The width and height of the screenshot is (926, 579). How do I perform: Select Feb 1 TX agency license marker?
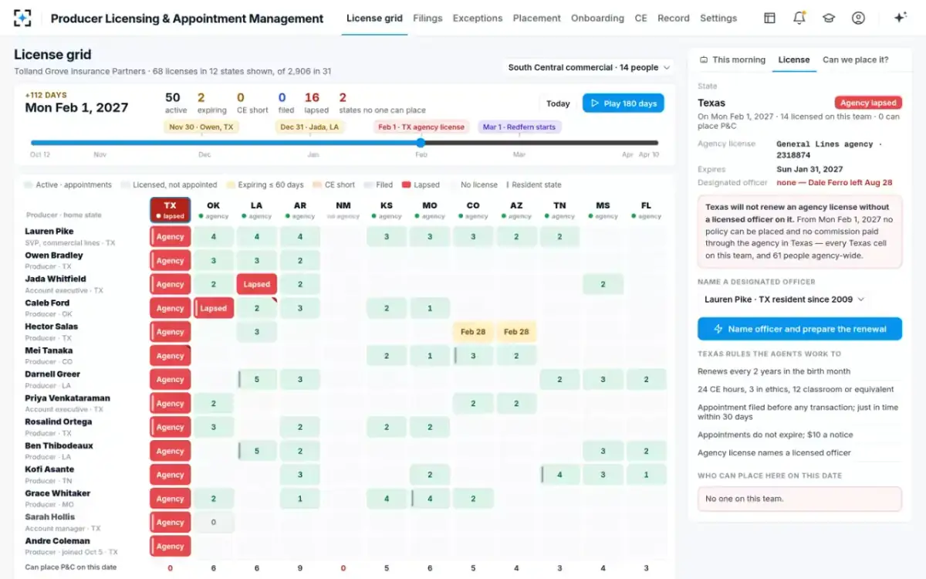(421, 127)
